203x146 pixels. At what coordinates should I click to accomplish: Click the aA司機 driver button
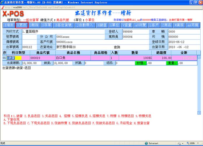pos(193,25)
